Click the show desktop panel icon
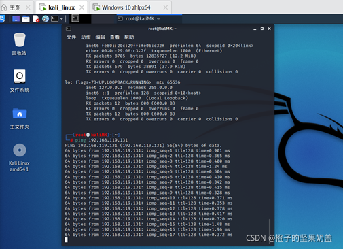The height and width of the screenshot is (249, 343). (16, 18)
